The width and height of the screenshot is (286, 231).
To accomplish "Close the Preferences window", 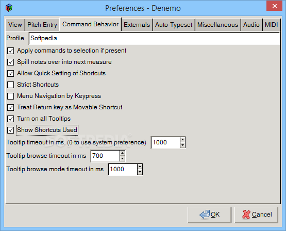I will click(x=274, y=6).
